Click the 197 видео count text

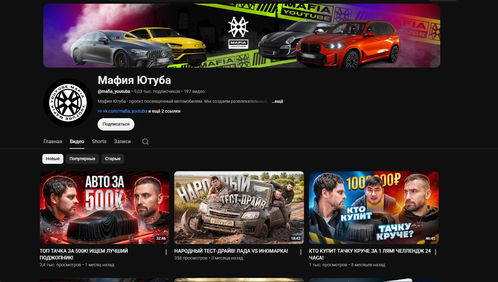coord(194,91)
